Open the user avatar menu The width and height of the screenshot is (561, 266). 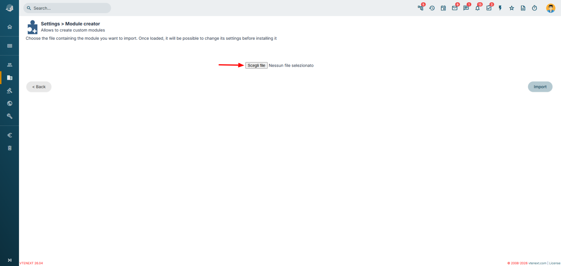click(551, 8)
